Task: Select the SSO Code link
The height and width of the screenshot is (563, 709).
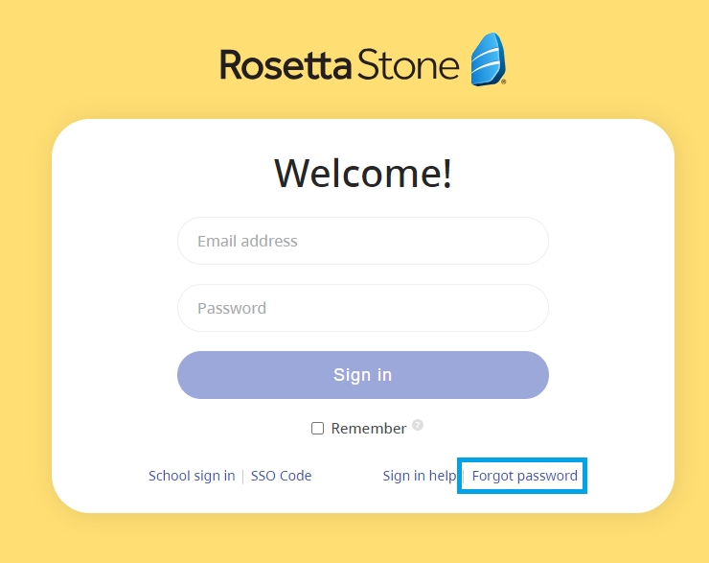Action: [281, 476]
